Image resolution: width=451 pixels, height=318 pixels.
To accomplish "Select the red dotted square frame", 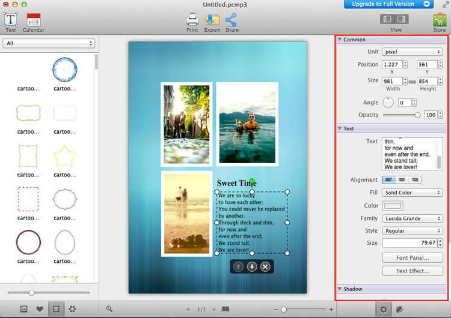I will coord(28,199).
